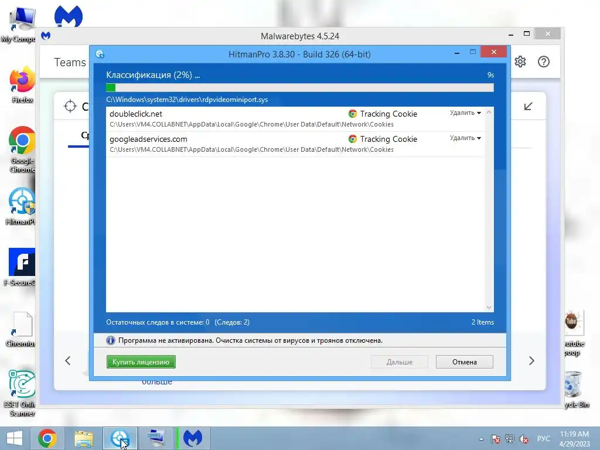Open on-screen keyboard taskbar item

pos(156,438)
